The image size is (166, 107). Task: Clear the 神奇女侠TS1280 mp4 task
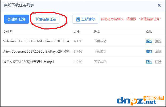pos(158,62)
